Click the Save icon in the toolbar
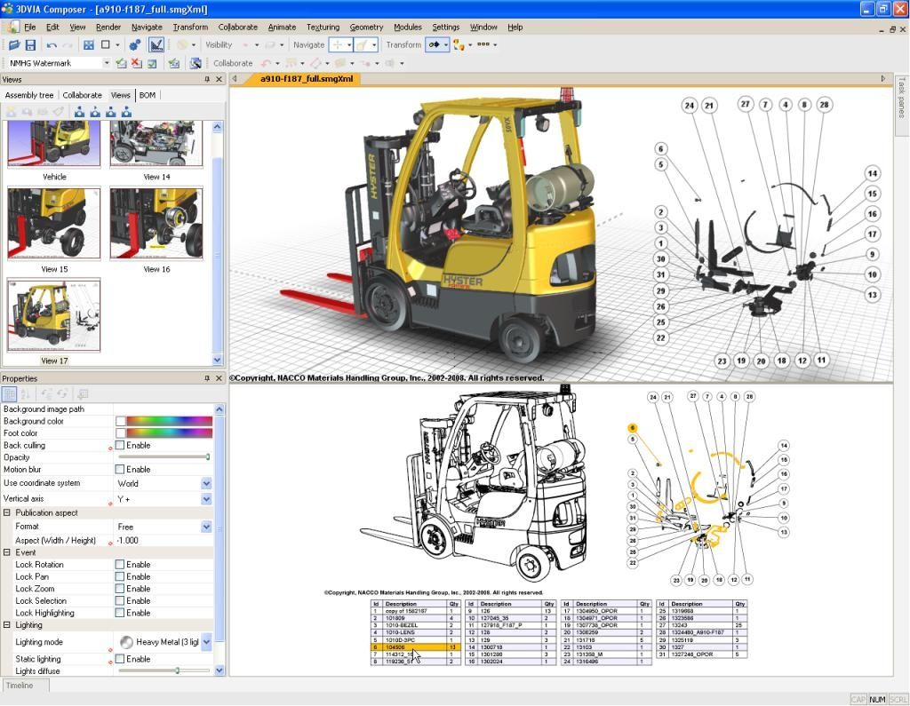Image resolution: width=910 pixels, height=706 pixels. (x=30, y=44)
